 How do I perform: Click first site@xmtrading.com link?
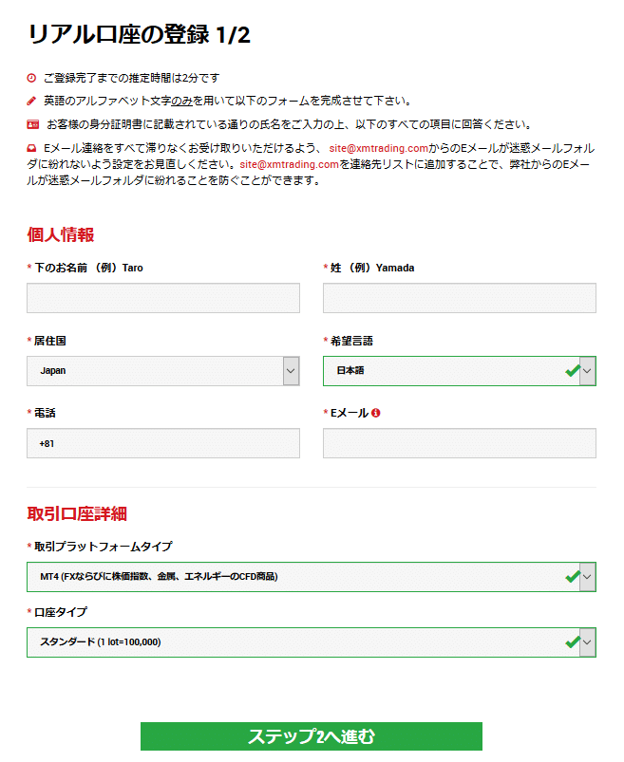378,148
